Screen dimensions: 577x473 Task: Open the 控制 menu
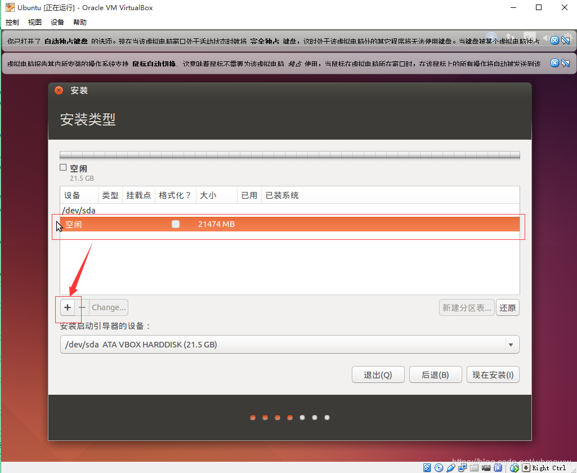coord(12,22)
